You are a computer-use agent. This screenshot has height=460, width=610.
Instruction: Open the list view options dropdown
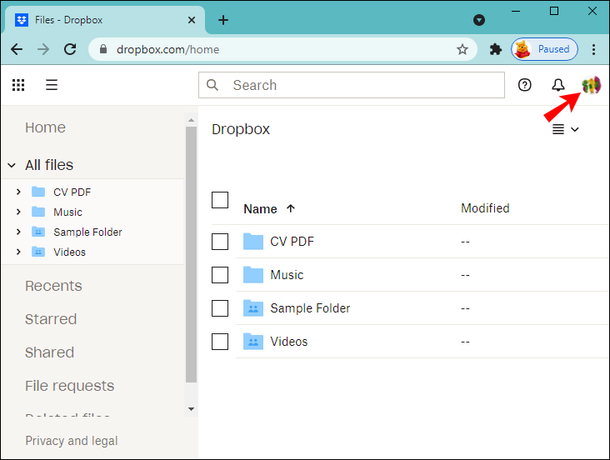[x=566, y=129]
